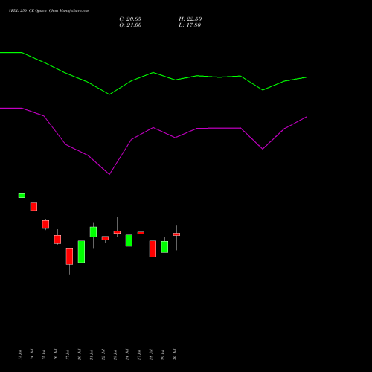Select the 14 Jul date label on axis
372x372 pixels.
click(x=32, y=355)
